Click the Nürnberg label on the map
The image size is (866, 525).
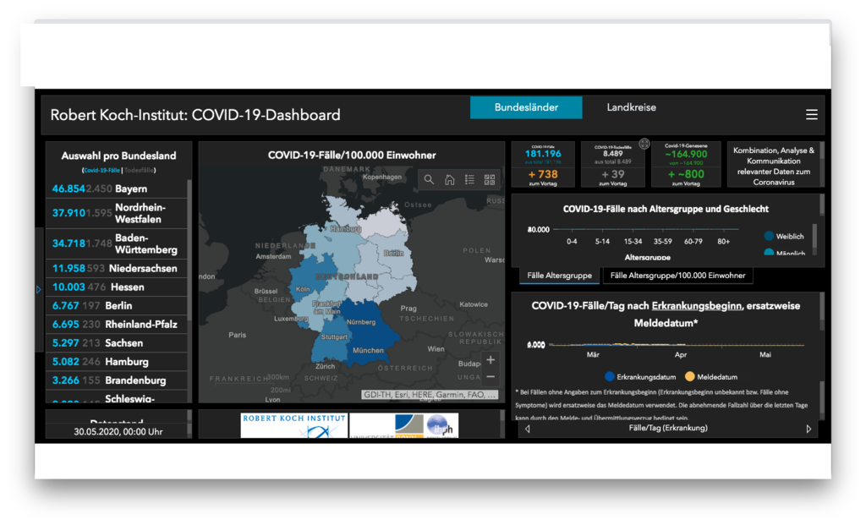360,322
